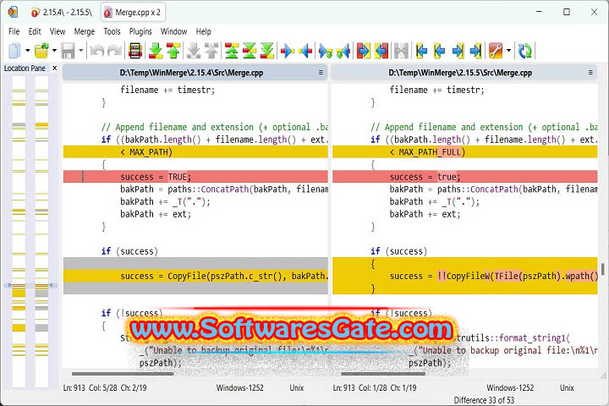Open the Window menu
Image resolution: width=609 pixels, height=406 pixels.
pyautogui.click(x=173, y=31)
